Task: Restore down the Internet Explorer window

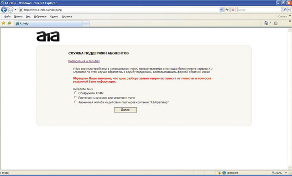Action: point(284,3)
